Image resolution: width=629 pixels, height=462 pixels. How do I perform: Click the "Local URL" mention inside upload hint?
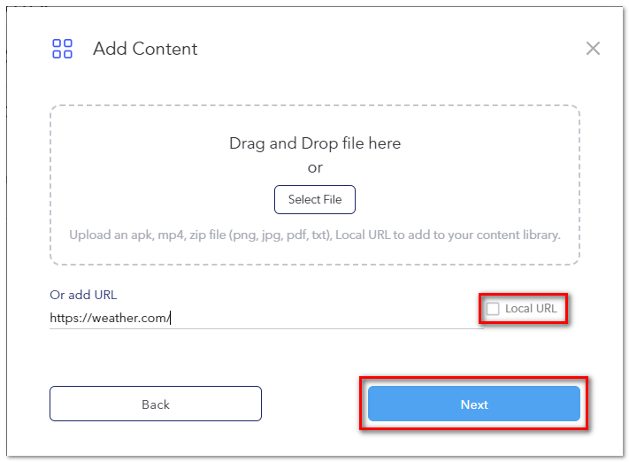[363, 235]
